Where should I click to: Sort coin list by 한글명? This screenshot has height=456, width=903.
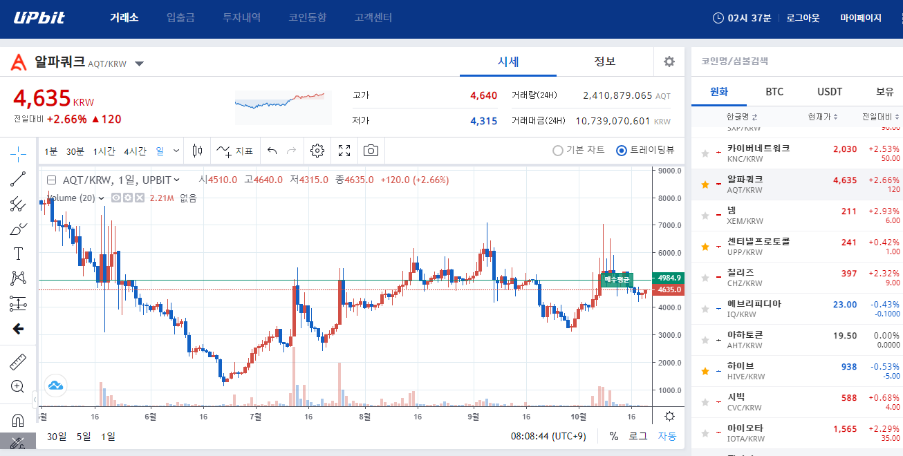pos(742,117)
